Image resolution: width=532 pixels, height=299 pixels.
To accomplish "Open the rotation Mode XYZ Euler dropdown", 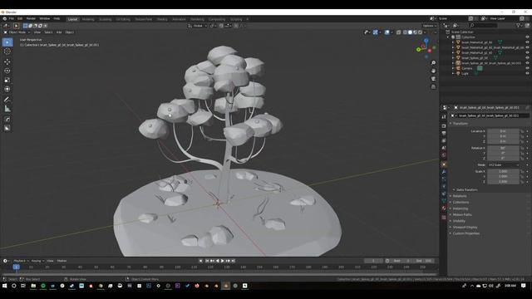I will (503, 164).
